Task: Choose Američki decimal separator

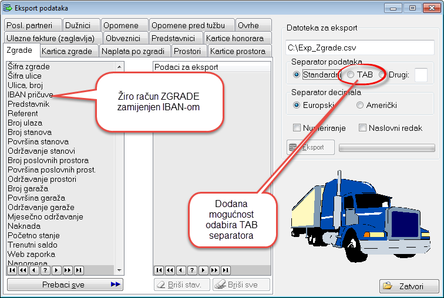Action: point(360,105)
